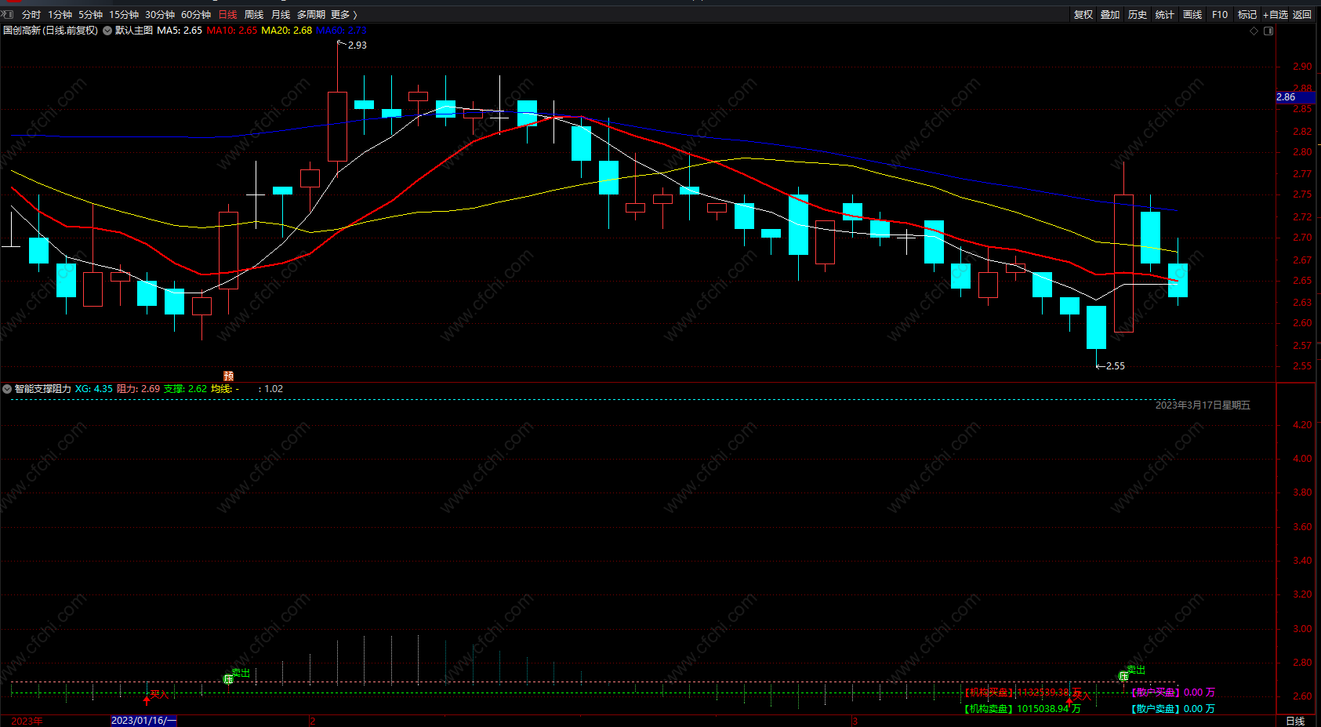Click the 2023年3月17日星期五 date label
Screen dimensions: 1321x727
click(x=1203, y=405)
